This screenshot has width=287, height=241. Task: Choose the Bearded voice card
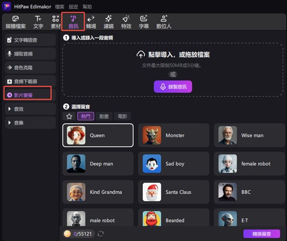(x=173, y=218)
